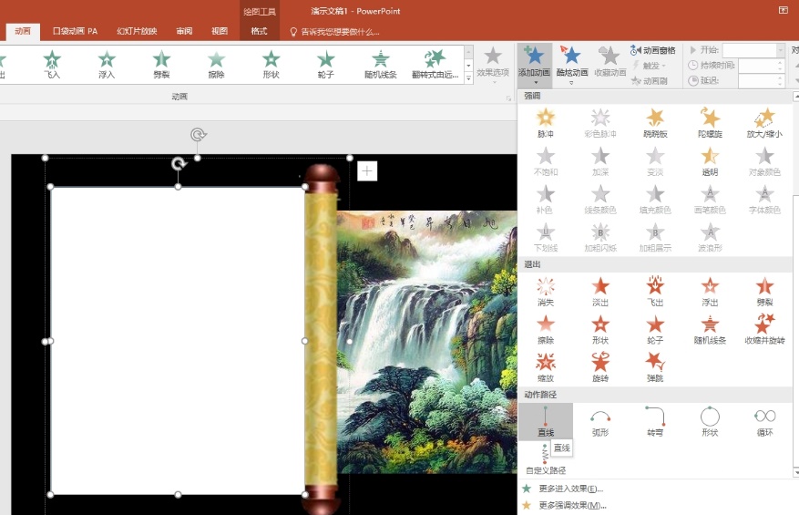Apply the 翻转式由远 entrance animation
Screen dimensions: 799x515
coord(435,65)
